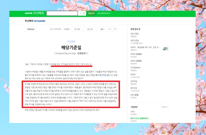Open sidebar 중간배당 entry from 시사상식사전
The width and height of the screenshot is (206, 135).
click(x=134, y=88)
